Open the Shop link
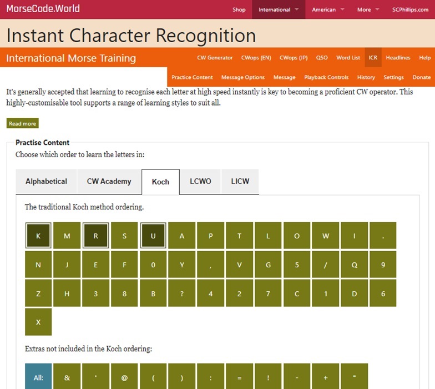Screen dimensions: 435x389 coord(239,9)
